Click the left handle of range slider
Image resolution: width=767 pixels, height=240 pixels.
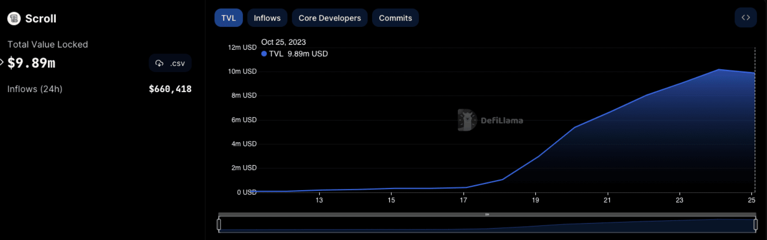point(219,224)
